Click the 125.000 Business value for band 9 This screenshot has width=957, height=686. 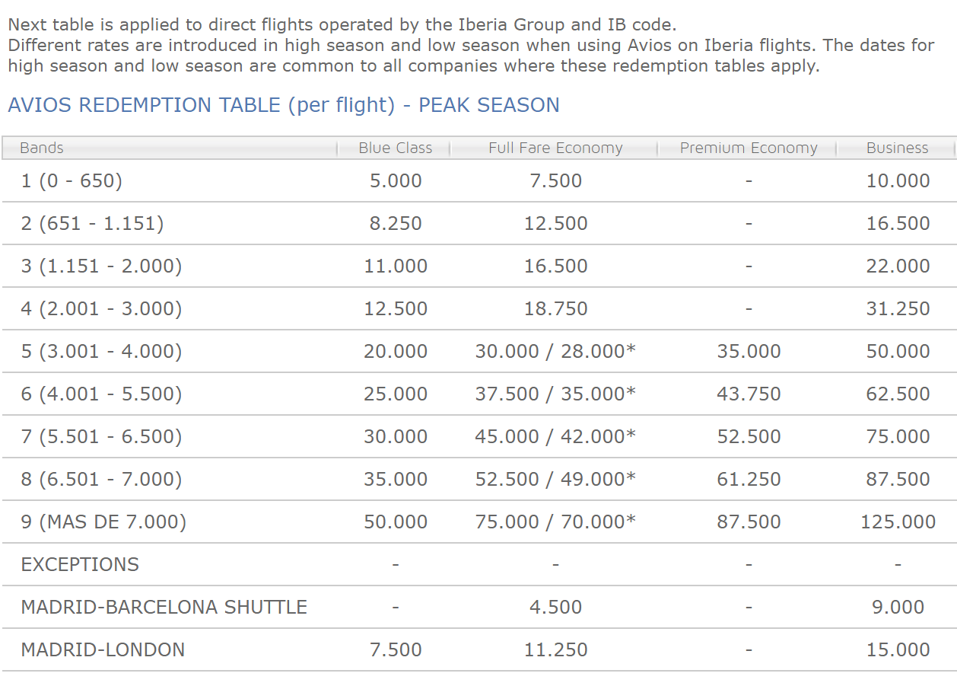point(898,522)
